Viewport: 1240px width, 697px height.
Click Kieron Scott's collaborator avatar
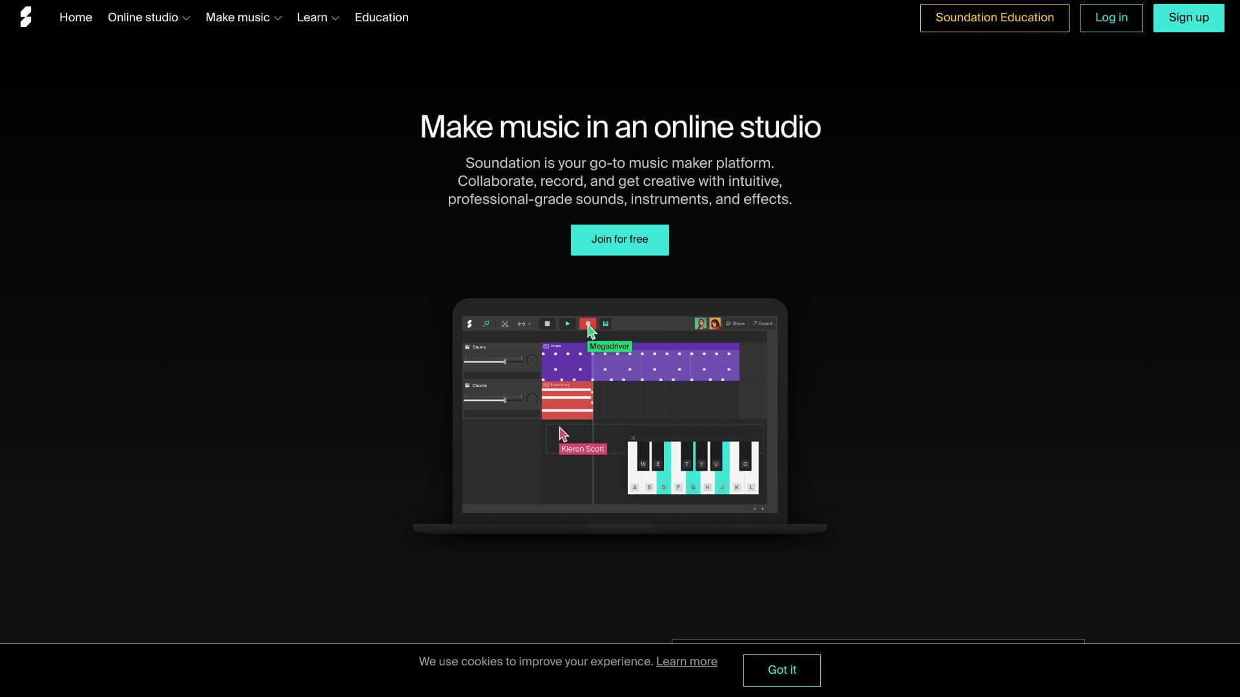[x=715, y=323]
